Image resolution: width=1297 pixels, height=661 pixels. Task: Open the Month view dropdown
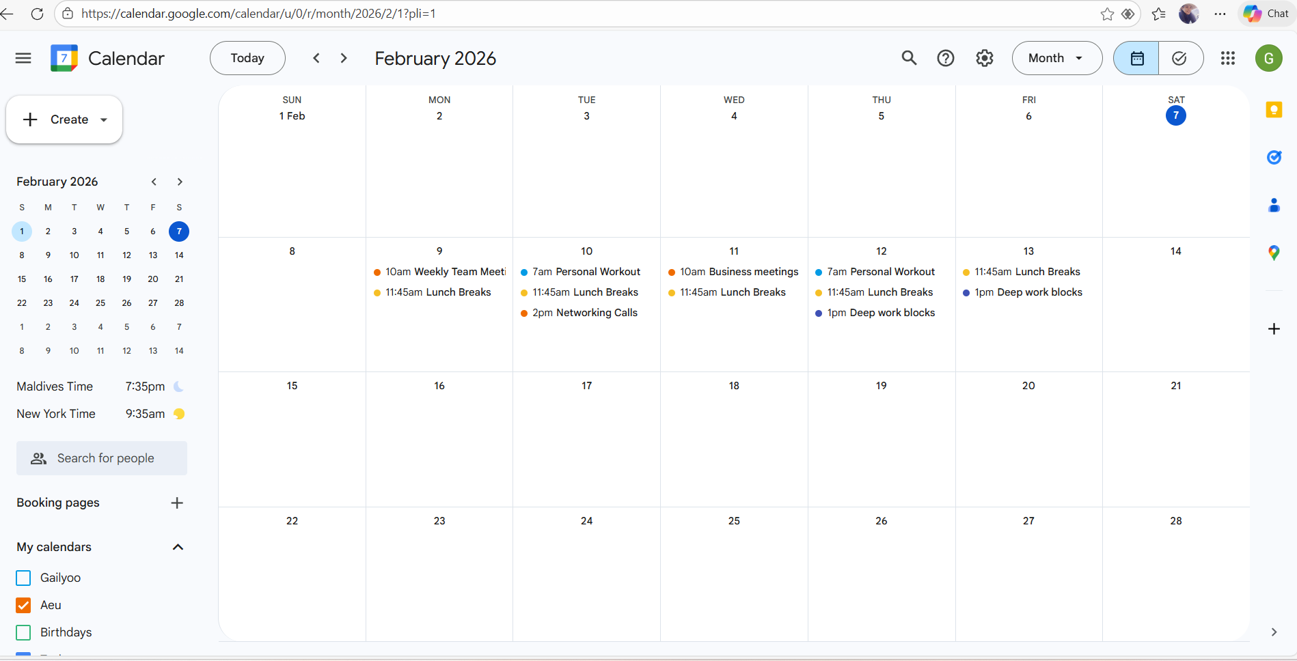(x=1056, y=58)
